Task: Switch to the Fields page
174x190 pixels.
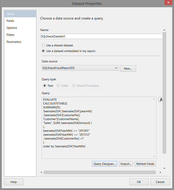Action: pyautogui.click(x=11, y=21)
